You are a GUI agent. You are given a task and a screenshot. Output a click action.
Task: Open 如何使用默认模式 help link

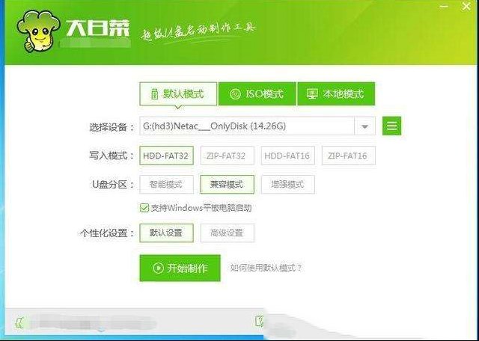(266, 268)
